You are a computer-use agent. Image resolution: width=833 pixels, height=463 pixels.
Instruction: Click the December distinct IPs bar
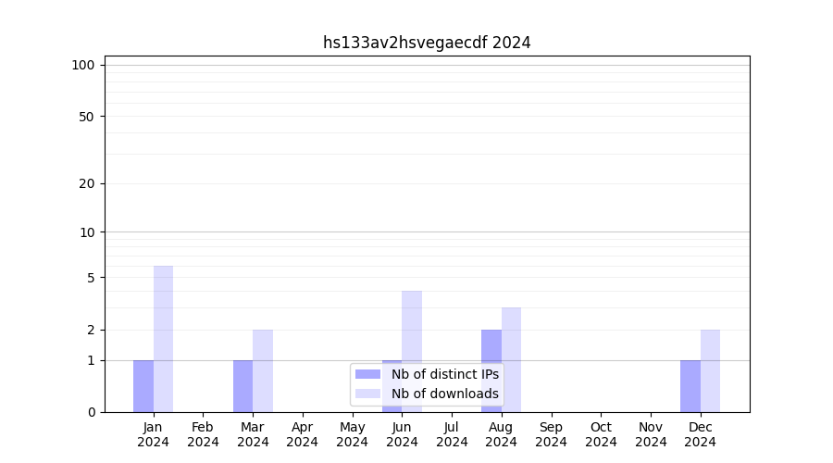tap(690, 386)
